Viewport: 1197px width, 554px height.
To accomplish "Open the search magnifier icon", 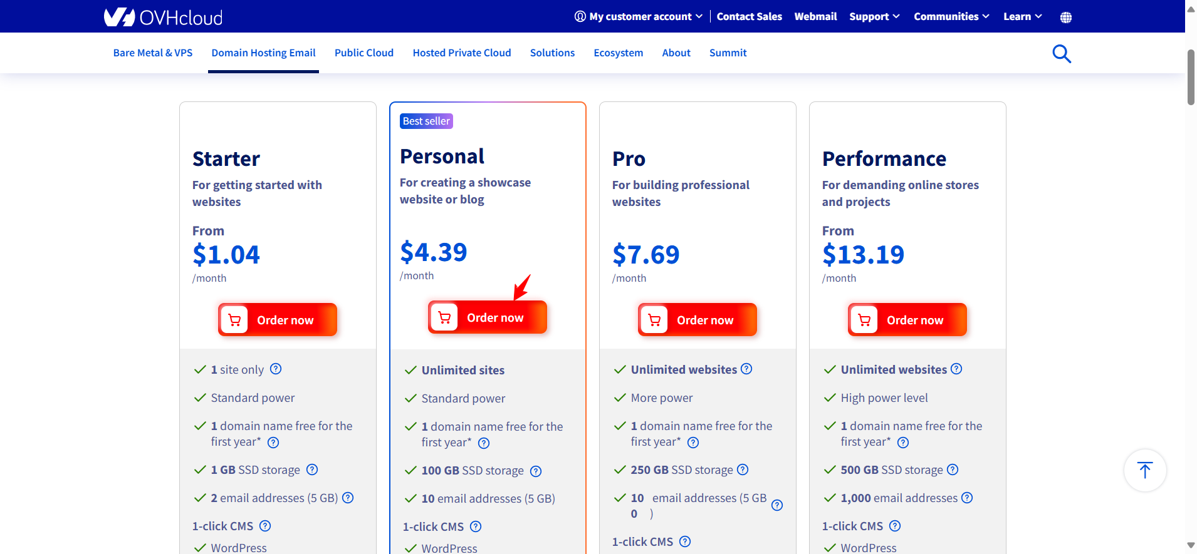I will 1062,54.
